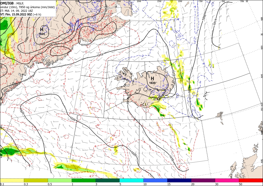Choose the navy 15–20 legend swatch
263x186 pixels.
[179, 180]
